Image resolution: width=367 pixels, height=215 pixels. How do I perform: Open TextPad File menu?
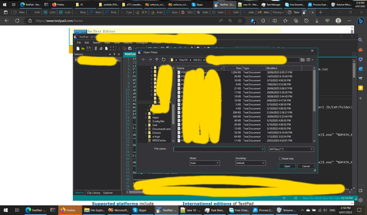(x=79, y=42)
